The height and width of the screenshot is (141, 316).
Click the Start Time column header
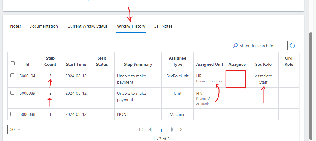(x=76, y=64)
